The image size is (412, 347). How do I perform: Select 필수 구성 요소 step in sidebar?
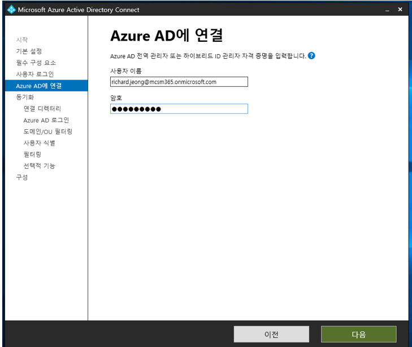pos(36,63)
